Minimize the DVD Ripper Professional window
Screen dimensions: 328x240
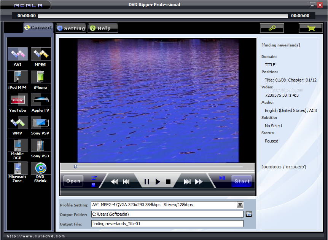click(x=312, y=5)
